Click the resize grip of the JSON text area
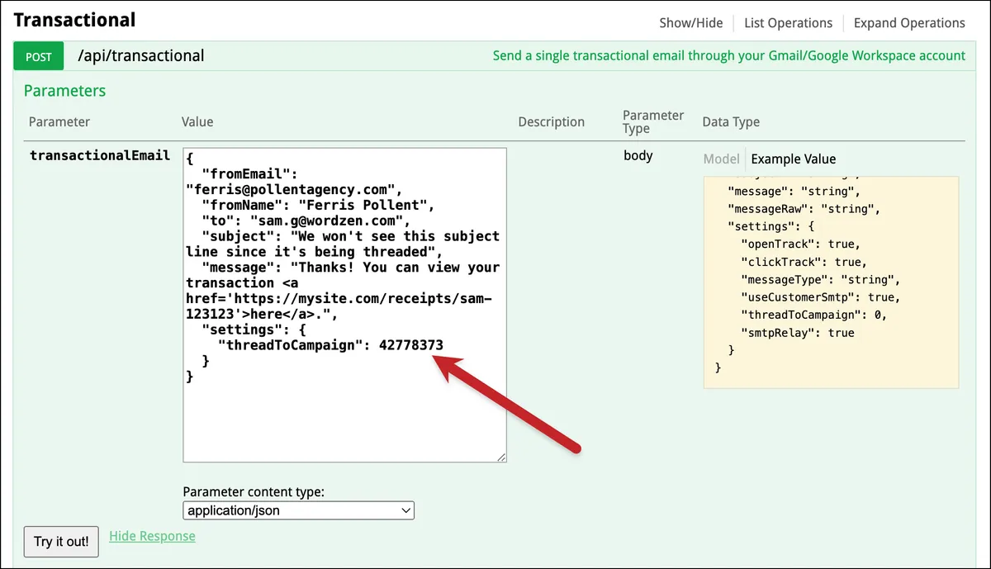Viewport: 991px width, 569px height. point(501,457)
